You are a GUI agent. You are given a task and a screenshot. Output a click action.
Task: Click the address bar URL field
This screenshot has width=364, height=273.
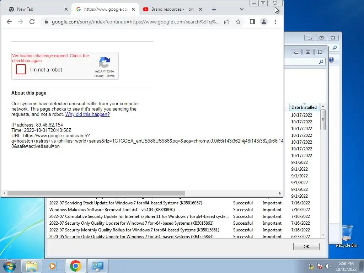pos(135,22)
